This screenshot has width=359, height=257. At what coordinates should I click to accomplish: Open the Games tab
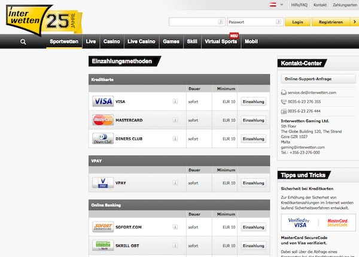[x=171, y=41]
